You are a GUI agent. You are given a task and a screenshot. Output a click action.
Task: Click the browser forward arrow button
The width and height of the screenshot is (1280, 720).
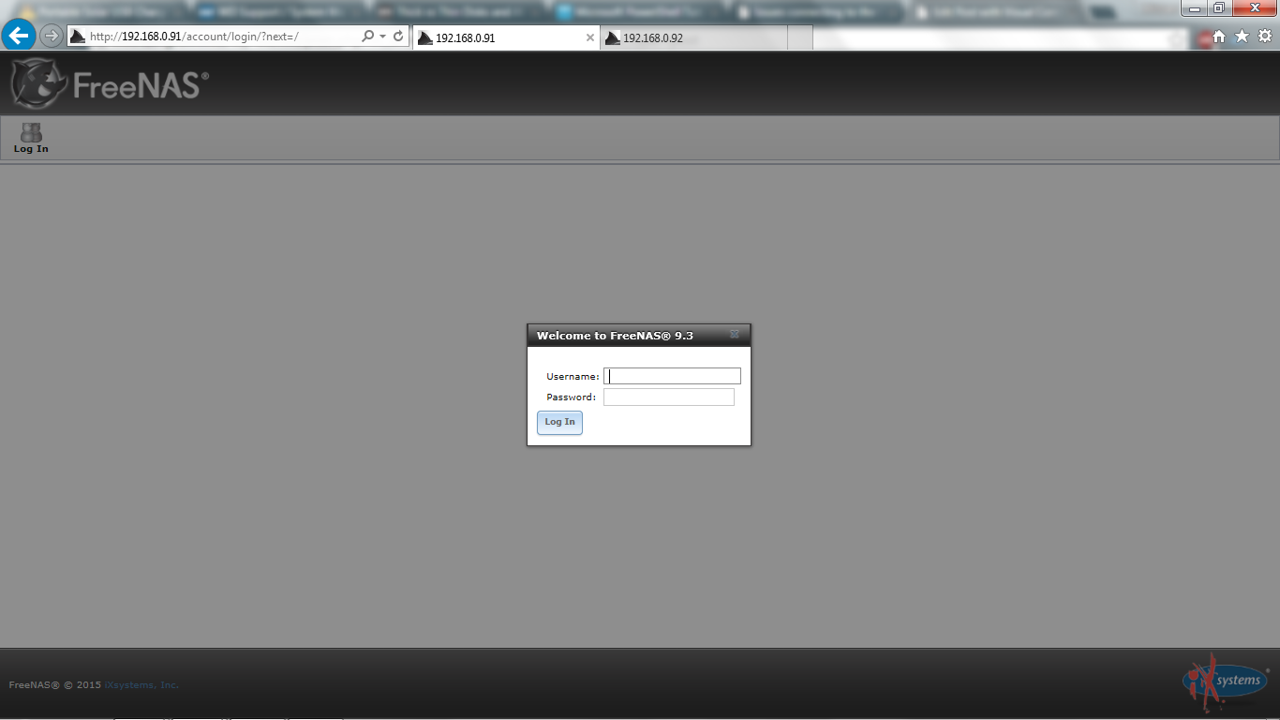click(x=52, y=37)
